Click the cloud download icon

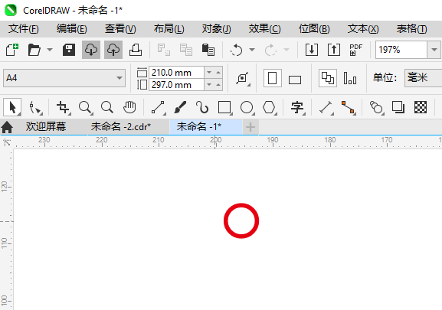[91, 50]
